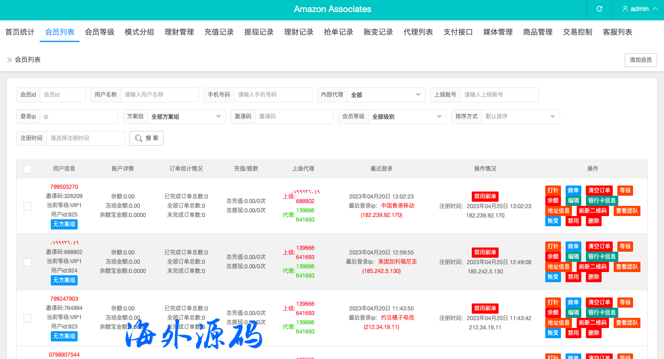Click the breadcrumb double-arrow icon
Viewport: 664px width, 359px height.
[x=9, y=60]
